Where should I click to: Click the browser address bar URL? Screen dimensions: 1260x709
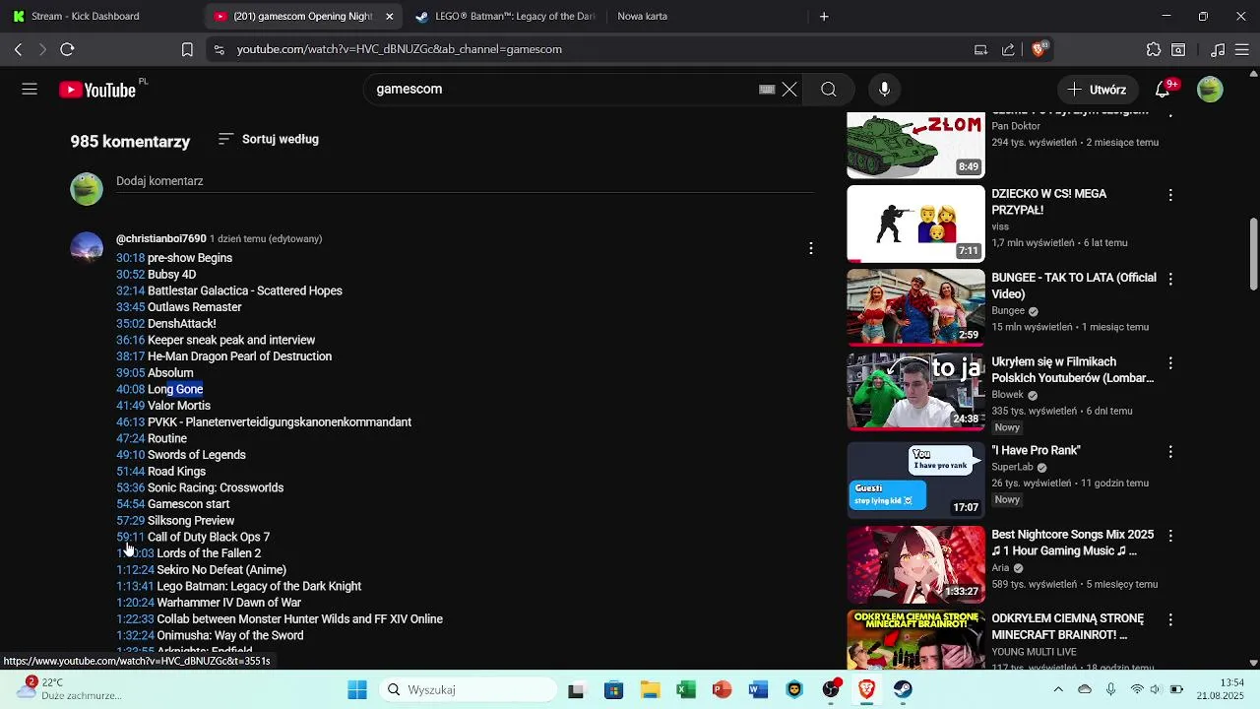[x=400, y=49]
